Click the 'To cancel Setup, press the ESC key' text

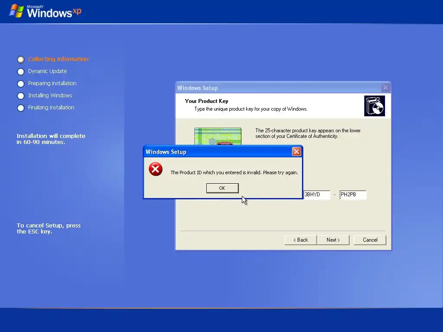[48, 228]
